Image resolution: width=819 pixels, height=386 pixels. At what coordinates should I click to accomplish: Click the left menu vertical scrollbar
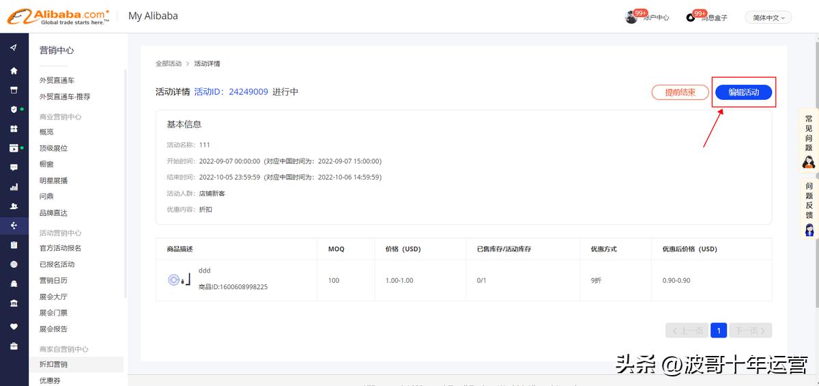(126, 184)
